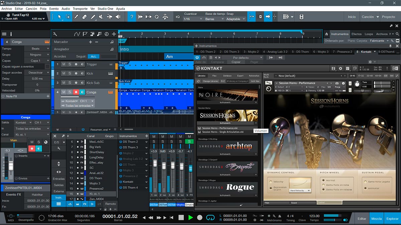Select the Velocity radio option

pyautogui.click(x=270, y=182)
